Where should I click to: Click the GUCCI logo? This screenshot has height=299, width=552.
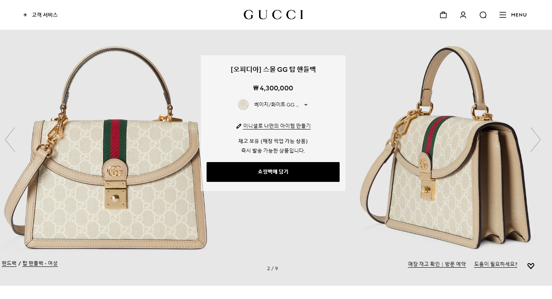(273, 15)
